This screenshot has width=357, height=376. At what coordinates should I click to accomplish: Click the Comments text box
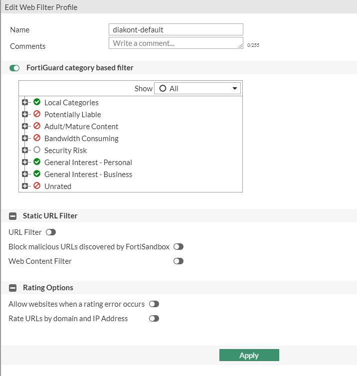[176, 43]
